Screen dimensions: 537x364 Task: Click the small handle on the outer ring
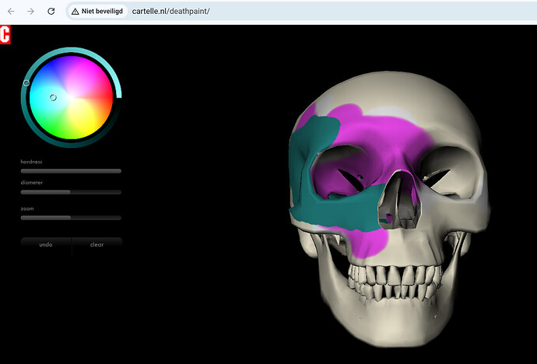(26, 82)
